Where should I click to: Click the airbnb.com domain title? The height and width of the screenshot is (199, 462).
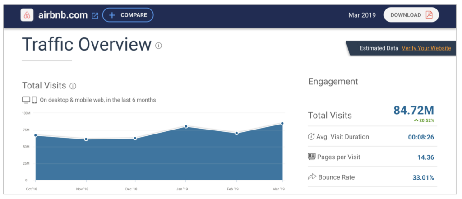(x=63, y=15)
